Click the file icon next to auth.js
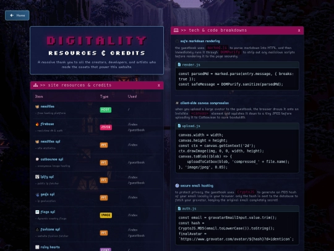Image resolution: width=334 pixels, height=251 pixels. 179,208
